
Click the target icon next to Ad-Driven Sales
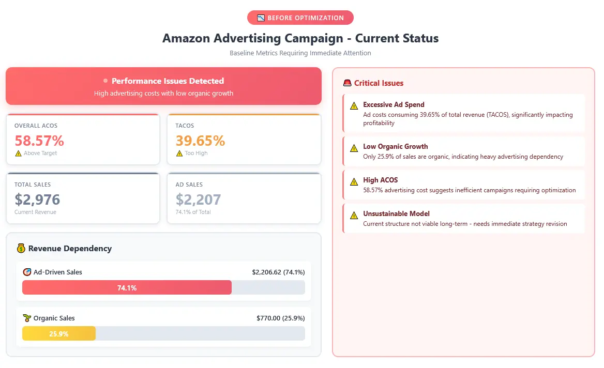tap(27, 272)
